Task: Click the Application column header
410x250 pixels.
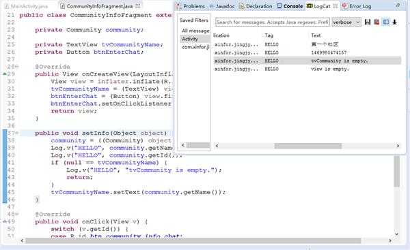Action: coord(221,35)
